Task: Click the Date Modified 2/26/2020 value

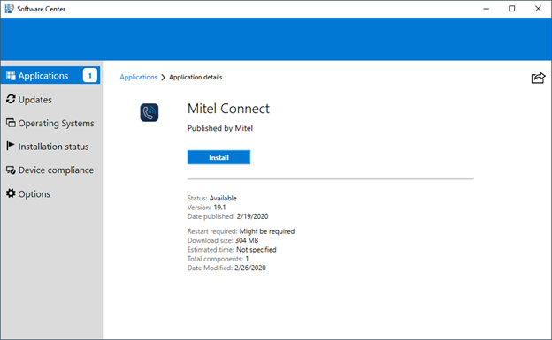Action: click(250, 268)
